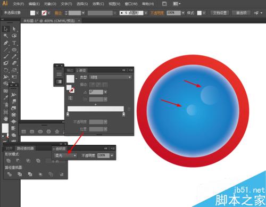Open the 效果(C) menu
266x207 pixels.
pos(98,4)
